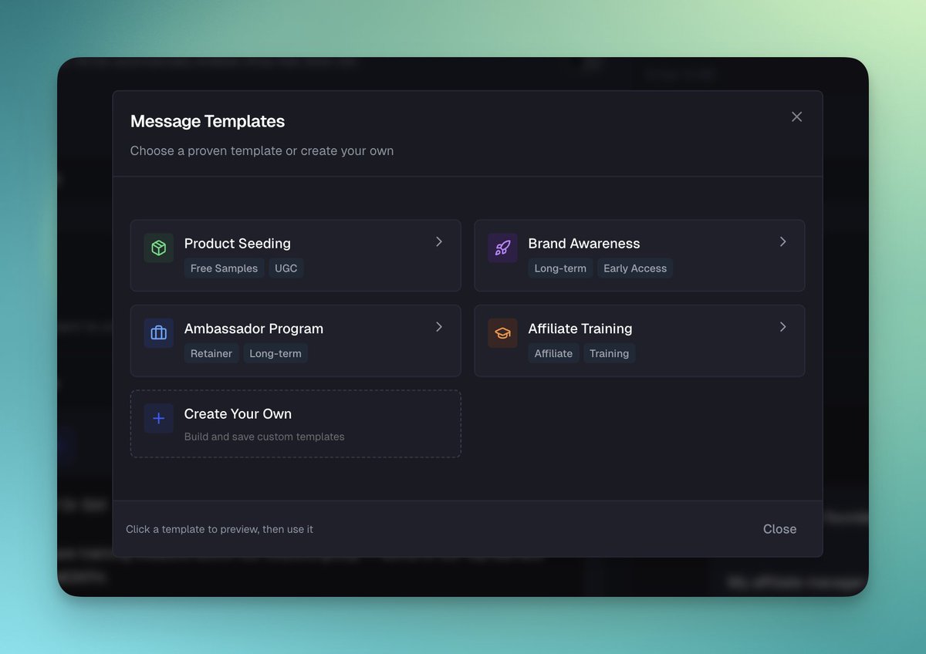Click the Message Templates heading
This screenshot has width=926, height=654.
208,121
